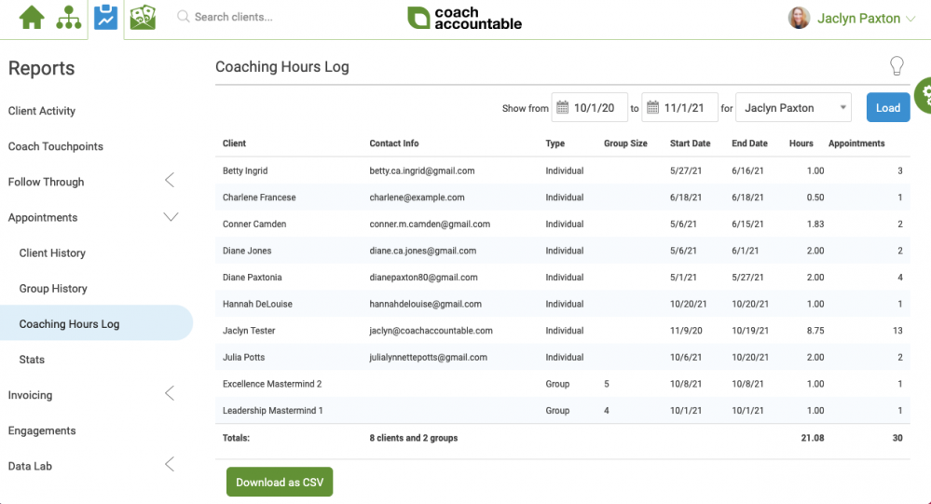This screenshot has width=931, height=504.
Task: Expand the Data Lab section chevron
Action: tap(170, 465)
